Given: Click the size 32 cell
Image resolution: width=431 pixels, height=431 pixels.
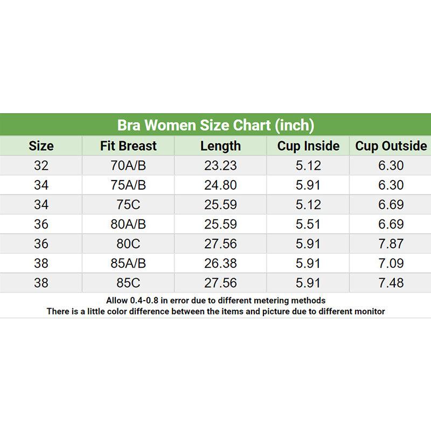Looking at the screenshot, I should (41, 165).
